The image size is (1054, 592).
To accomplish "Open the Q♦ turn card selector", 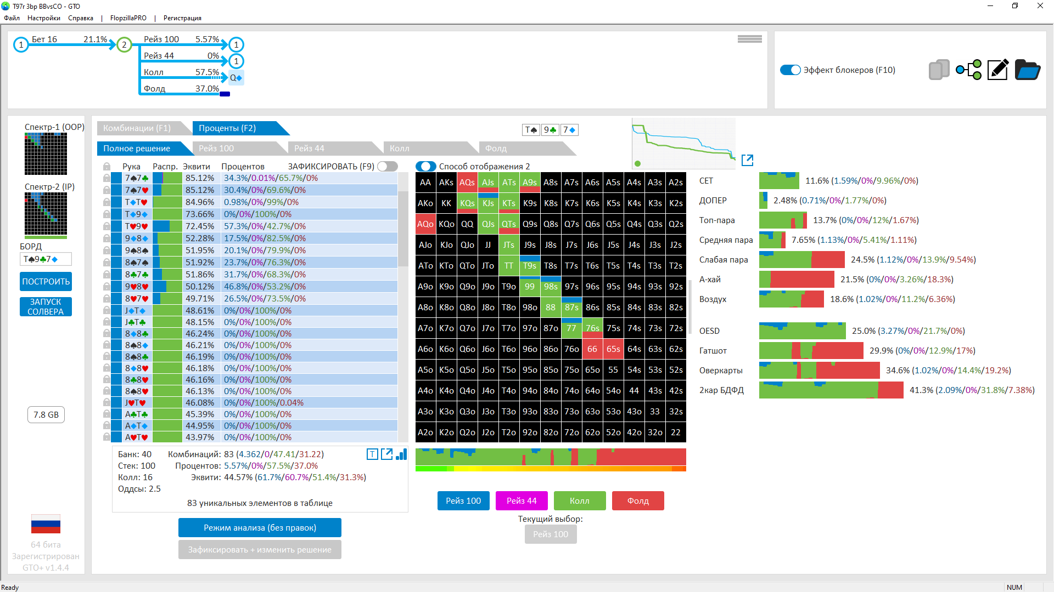I will pyautogui.click(x=236, y=78).
